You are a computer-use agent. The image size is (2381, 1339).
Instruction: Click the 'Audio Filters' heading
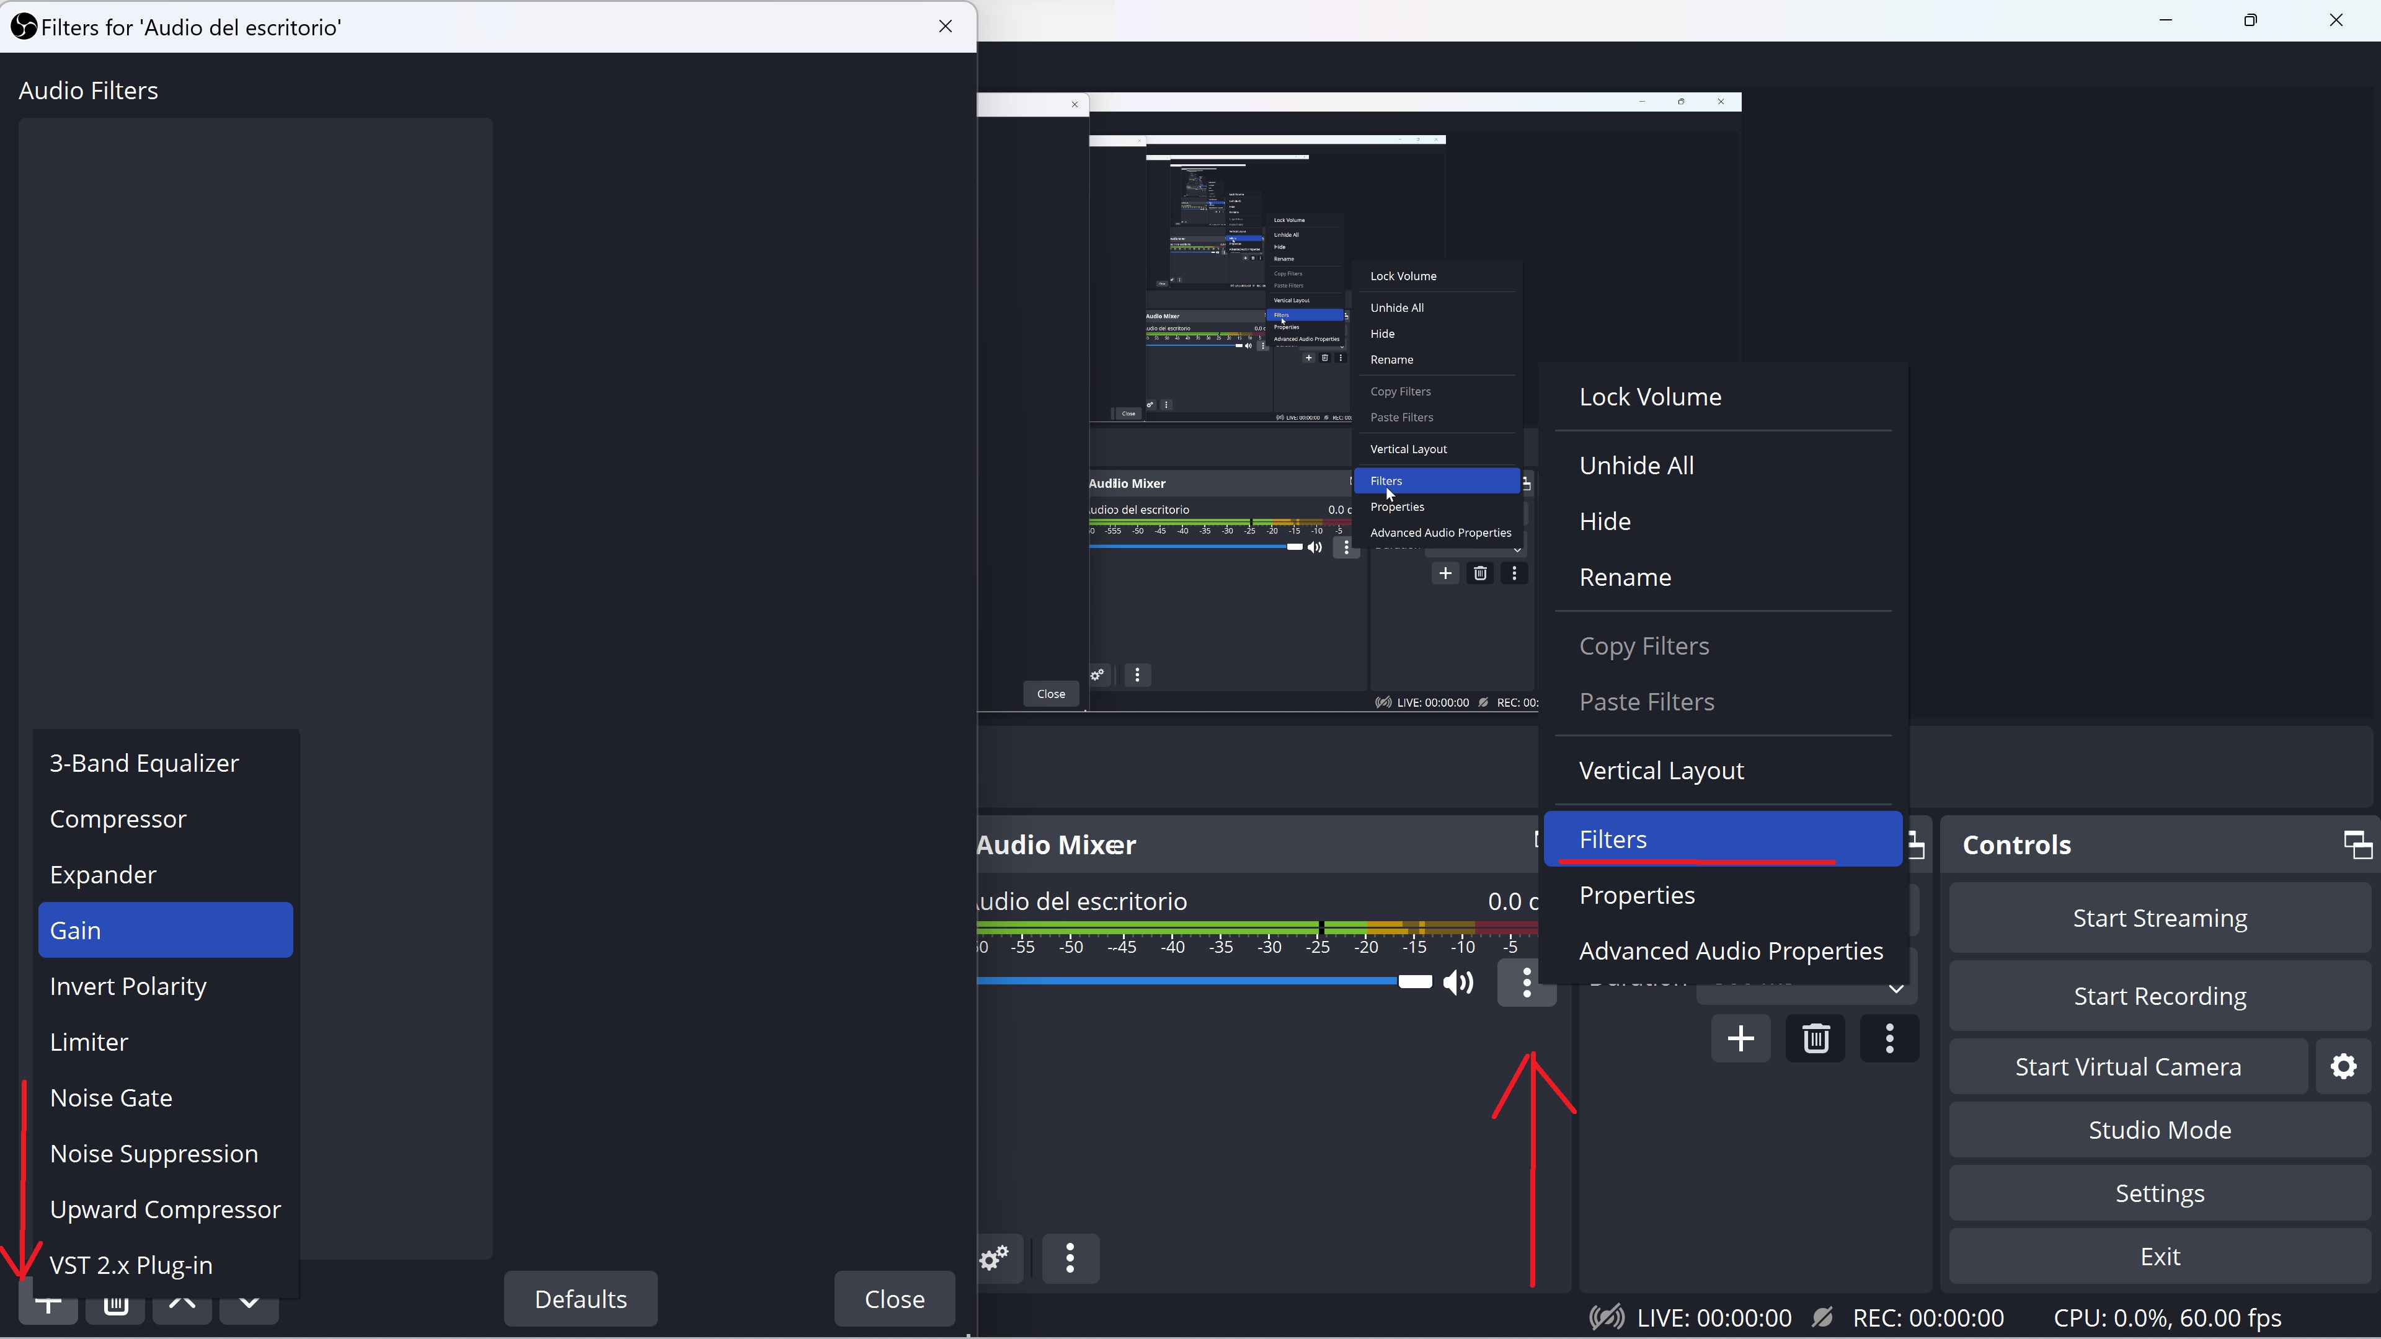pos(89,91)
